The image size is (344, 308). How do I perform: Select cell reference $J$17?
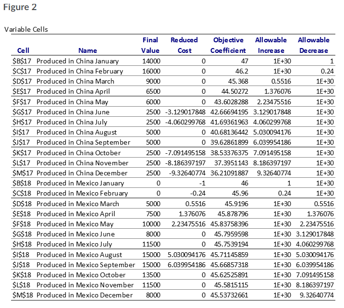(21, 142)
